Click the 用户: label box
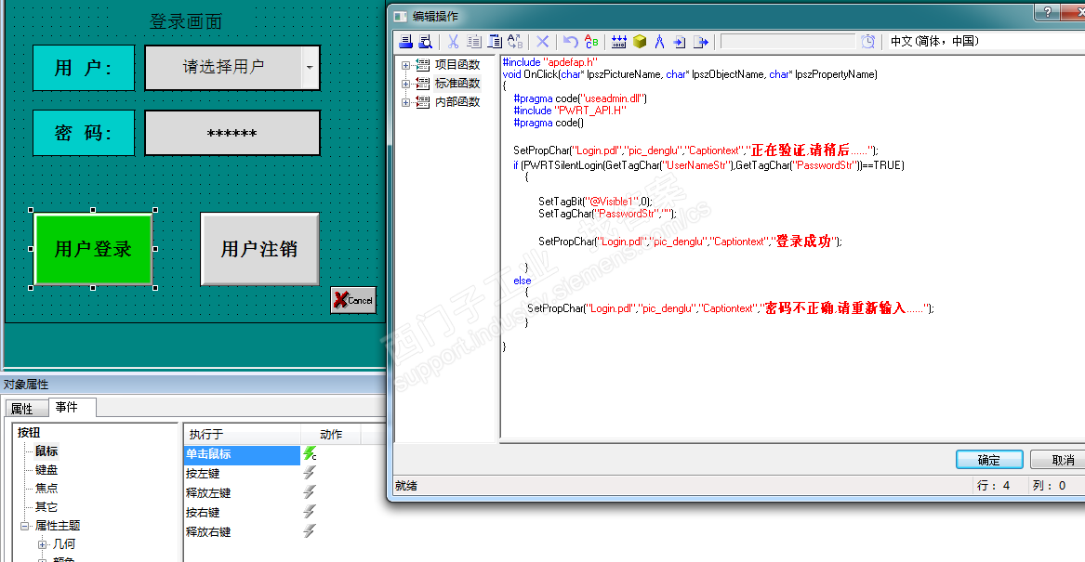The width and height of the screenshot is (1085, 562). point(84,68)
